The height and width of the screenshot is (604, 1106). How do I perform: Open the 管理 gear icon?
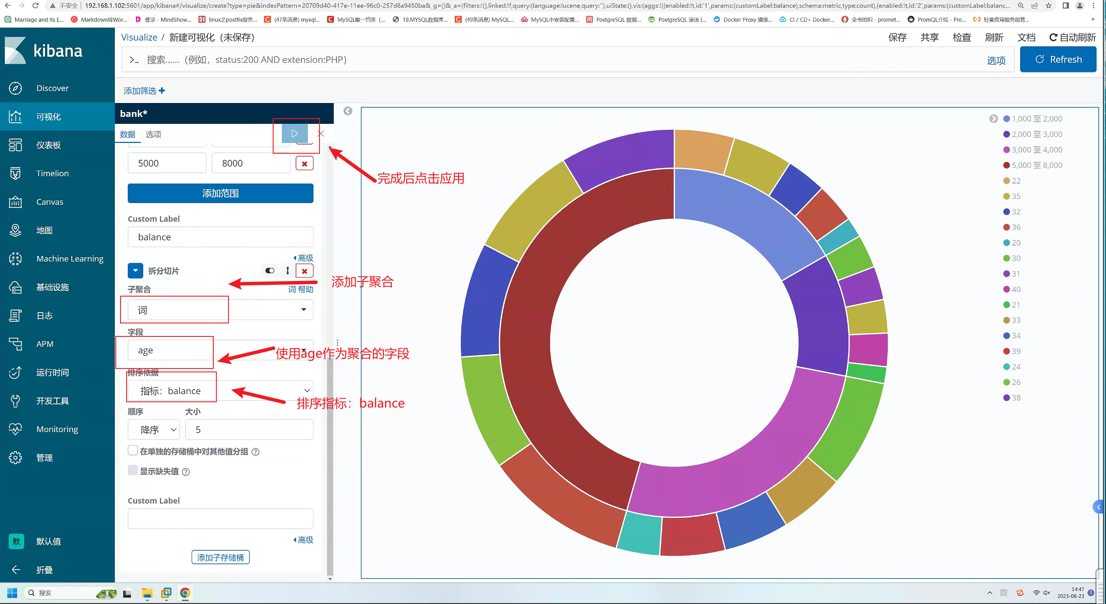coord(15,458)
